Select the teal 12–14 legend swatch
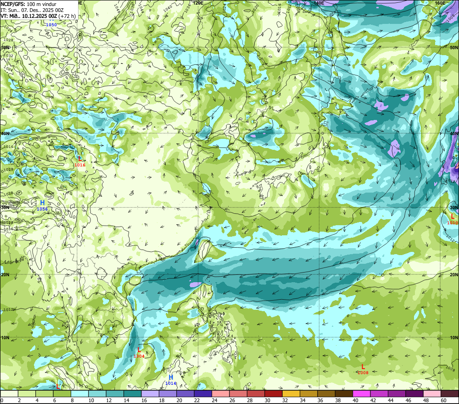Screen dimensions: 459x404 [x=115, y=394]
